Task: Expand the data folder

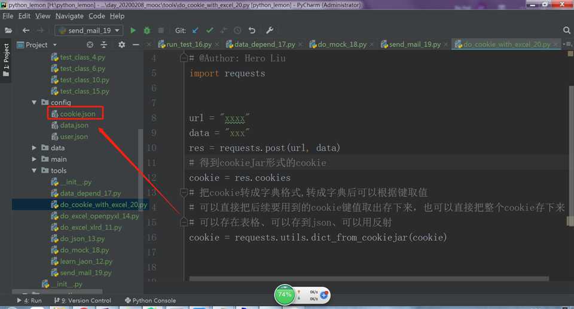Action: point(34,148)
